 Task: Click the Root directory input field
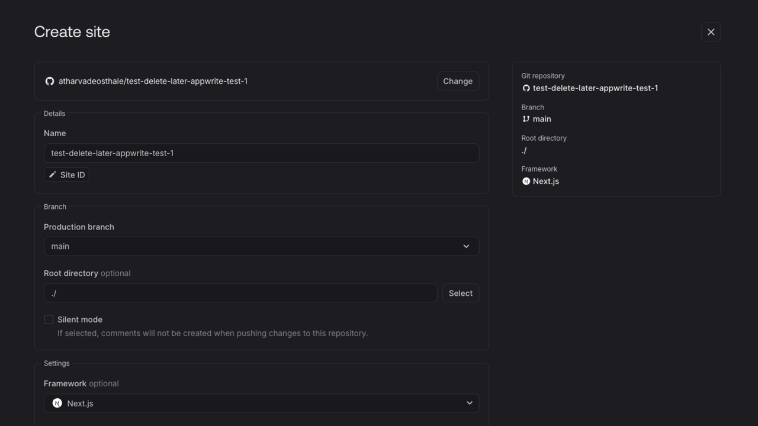[x=240, y=293]
